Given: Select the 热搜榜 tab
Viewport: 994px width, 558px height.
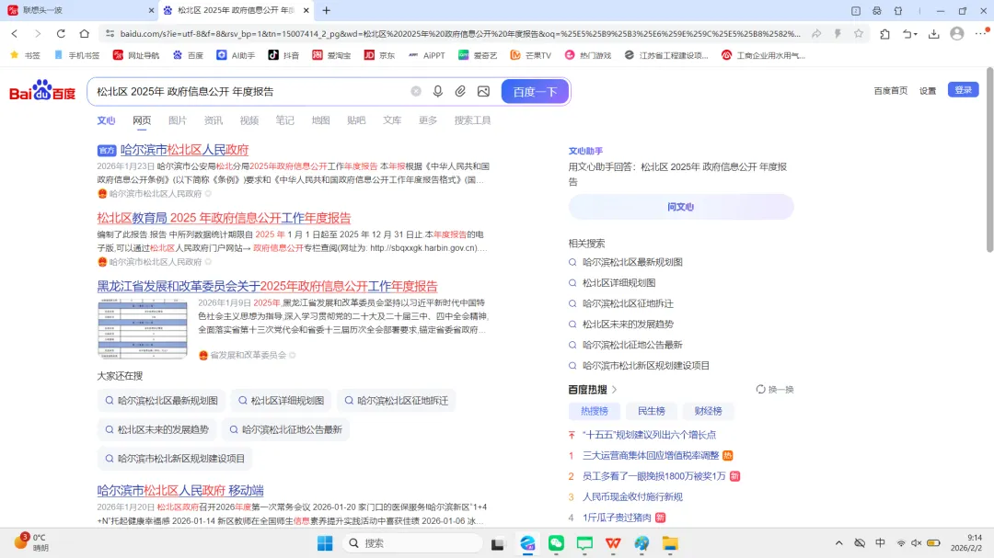Looking at the screenshot, I should pos(595,411).
